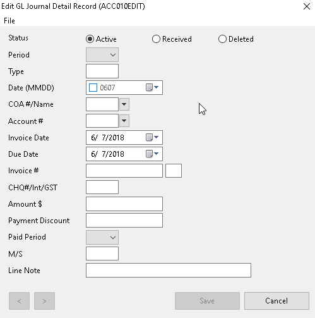
Task: Select the Deleted status radio button
Action: coord(222,39)
